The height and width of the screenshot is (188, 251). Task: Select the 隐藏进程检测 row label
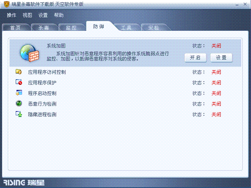pyautogui.click(x=42, y=114)
